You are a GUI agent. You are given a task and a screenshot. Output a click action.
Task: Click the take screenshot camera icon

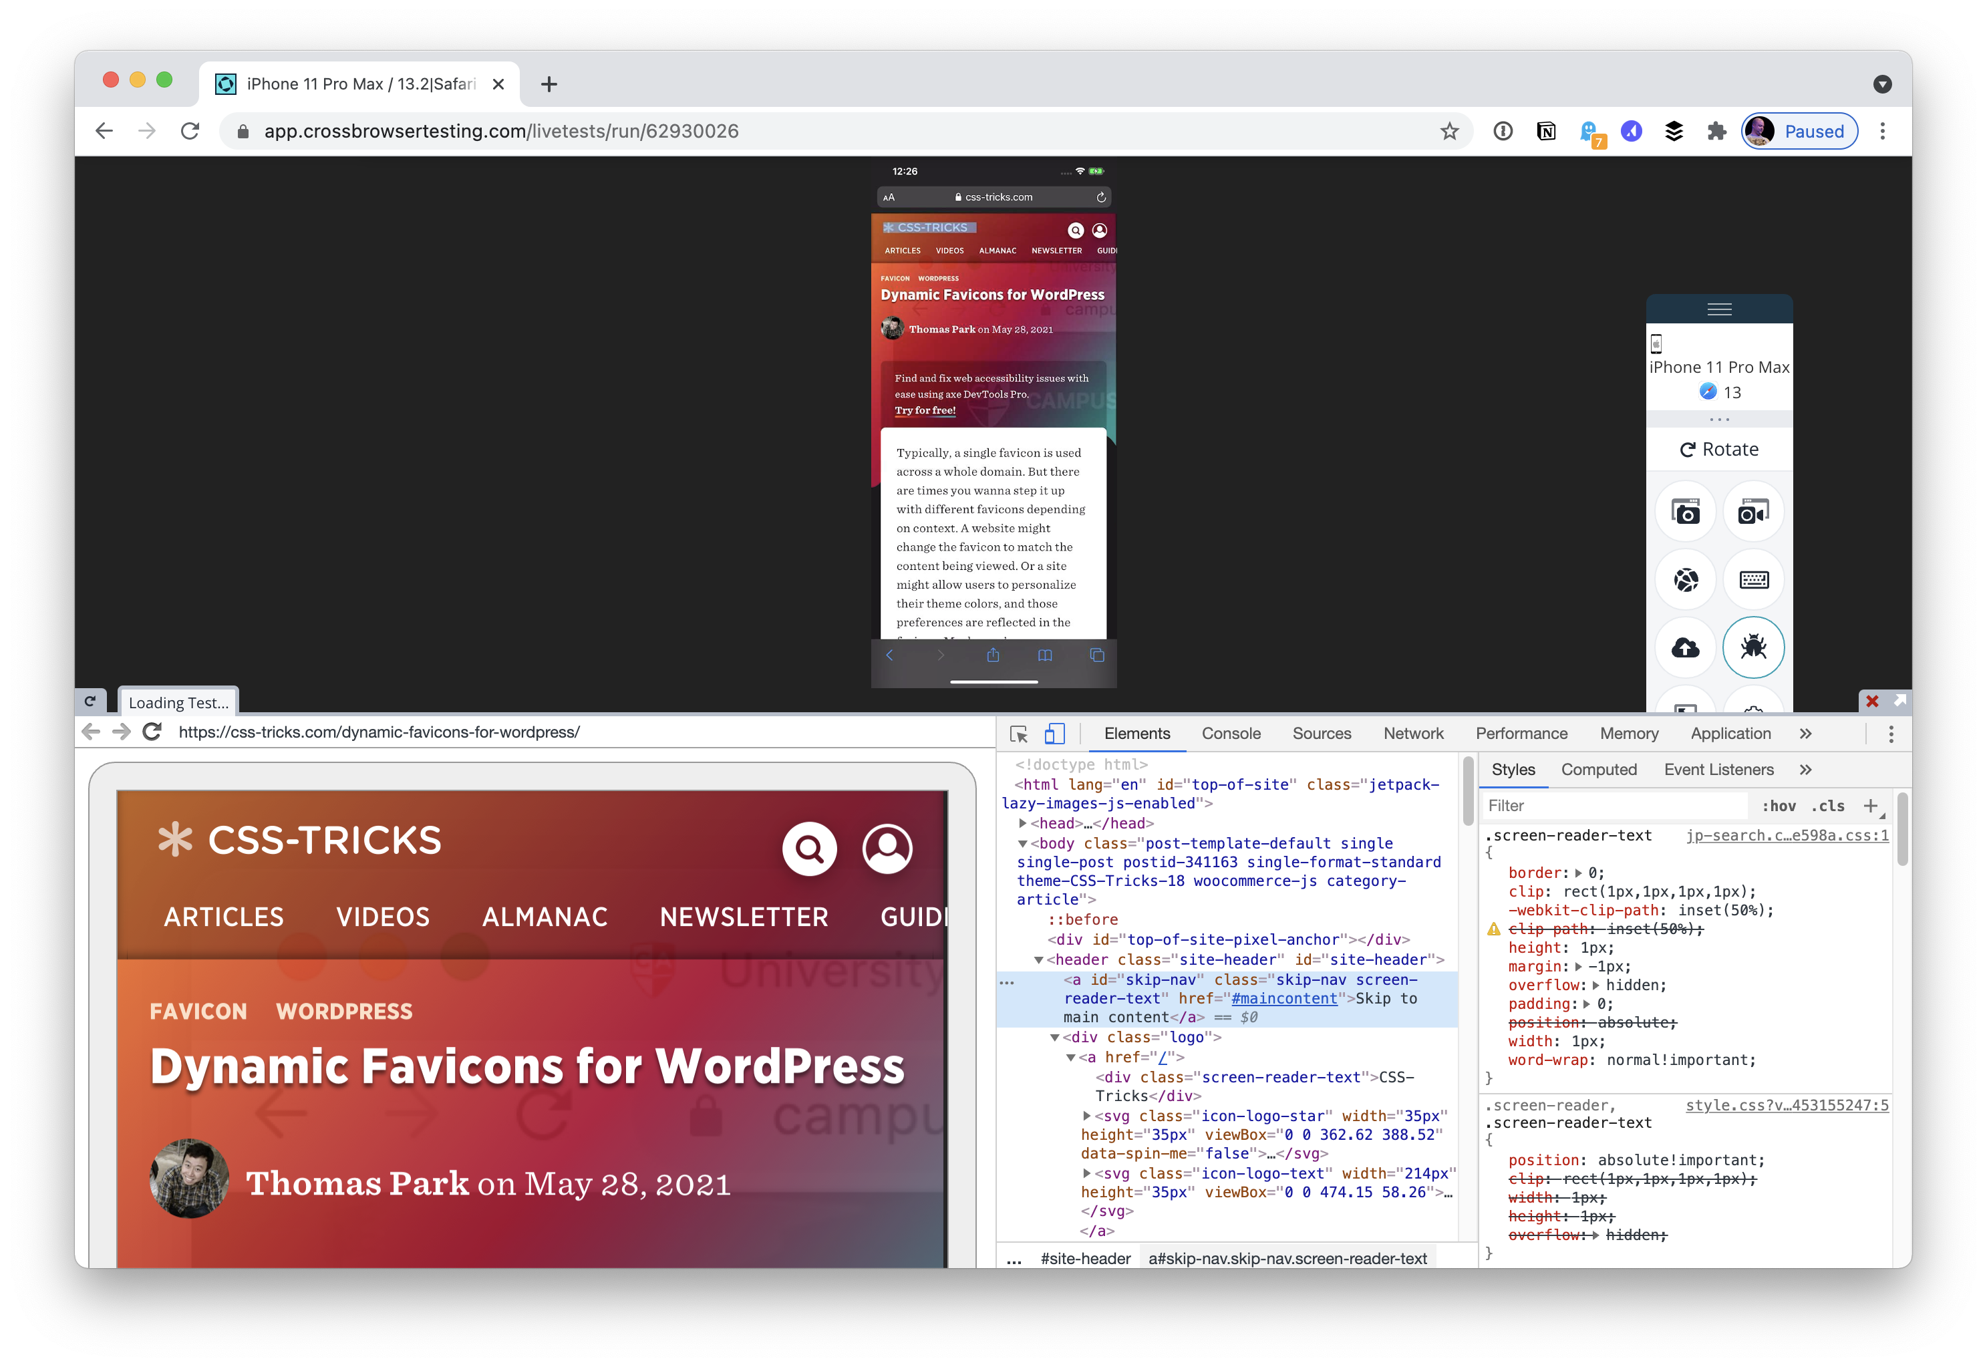(1686, 512)
